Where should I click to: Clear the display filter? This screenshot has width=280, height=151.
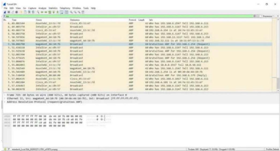(x=255, y=16)
